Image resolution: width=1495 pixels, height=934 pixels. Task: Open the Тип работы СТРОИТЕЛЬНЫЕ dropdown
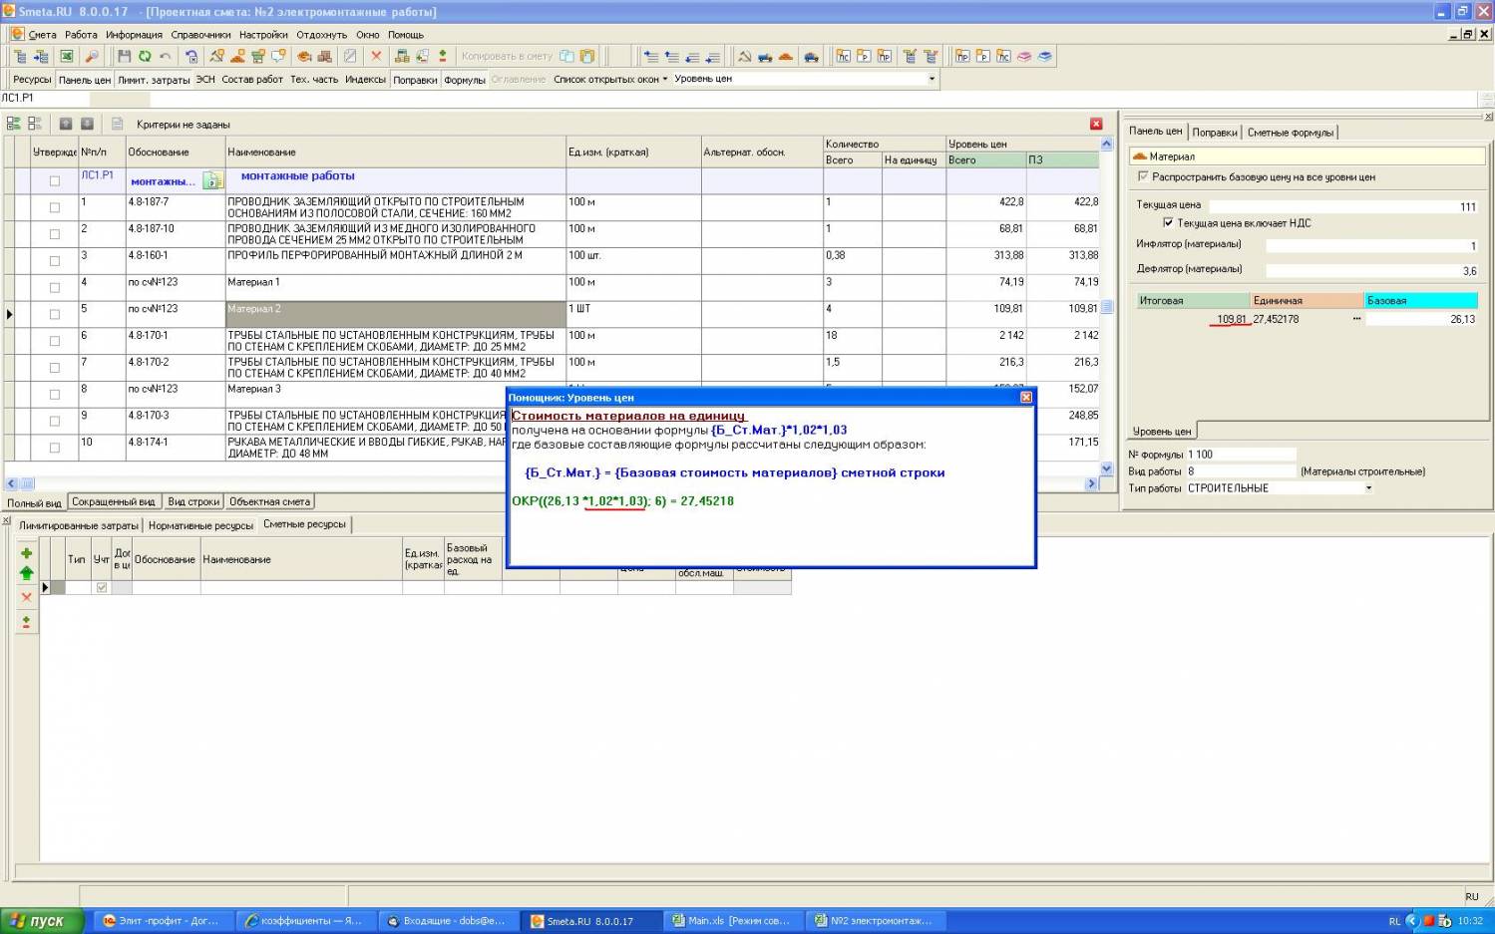click(1368, 488)
